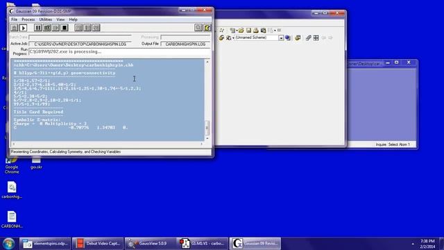
Task: Expand the New icon dropdown arrow in GaussView
Action: coord(237,31)
